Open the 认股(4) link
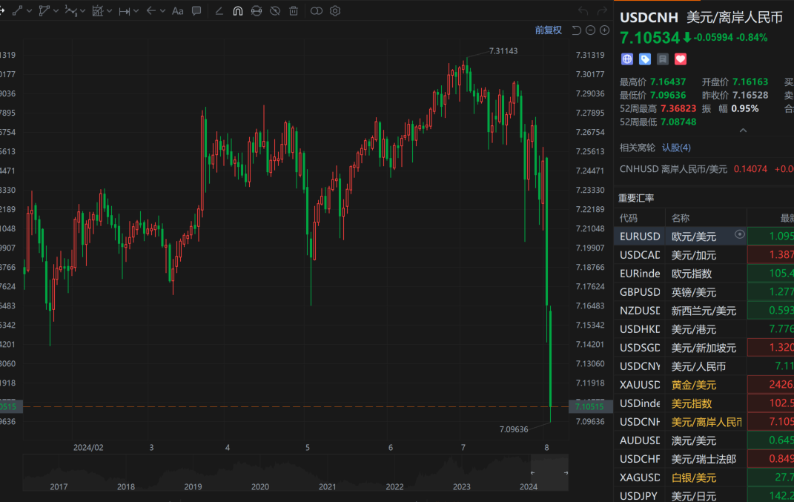This screenshot has height=502, width=794. point(676,148)
